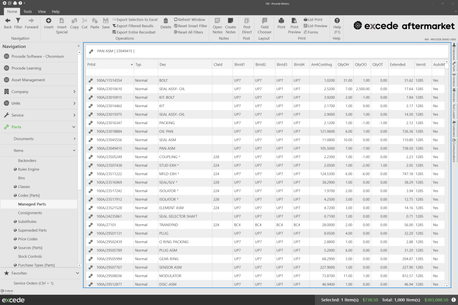Click the filter row field under Des

click(x=184, y=72)
